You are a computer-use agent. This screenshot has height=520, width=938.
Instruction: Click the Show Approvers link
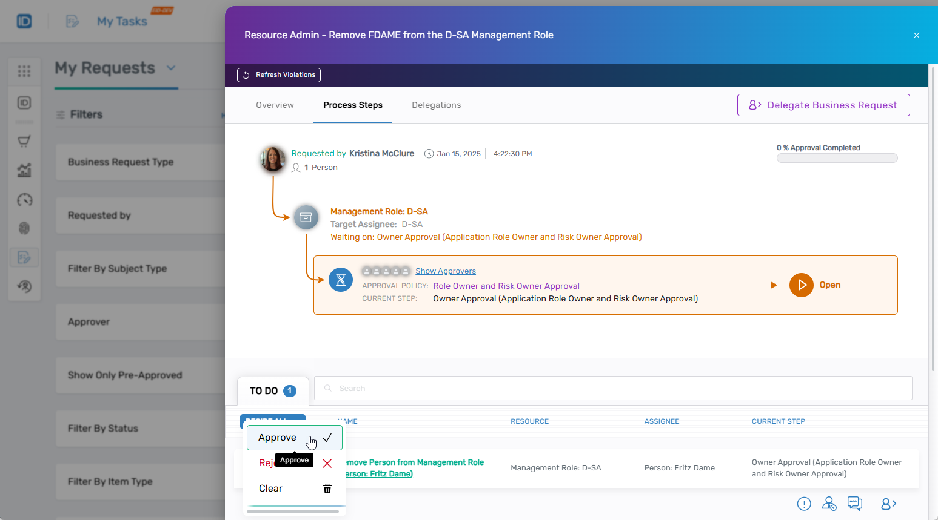coord(445,271)
